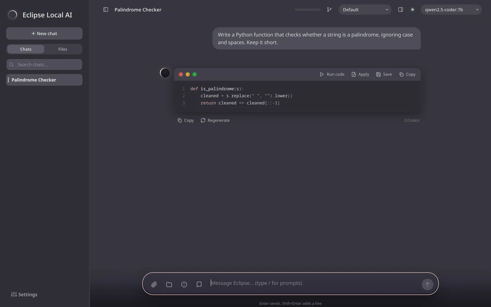Click the green model status indicator
This screenshot has height=307, width=491.
[412, 10]
